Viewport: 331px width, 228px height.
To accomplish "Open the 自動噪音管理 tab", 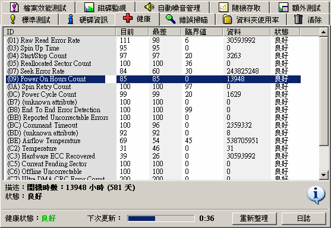I will [x=172, y=7].
